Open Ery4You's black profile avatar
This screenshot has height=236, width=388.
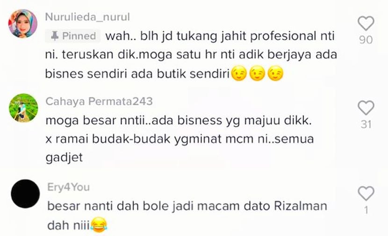point(25,194)
